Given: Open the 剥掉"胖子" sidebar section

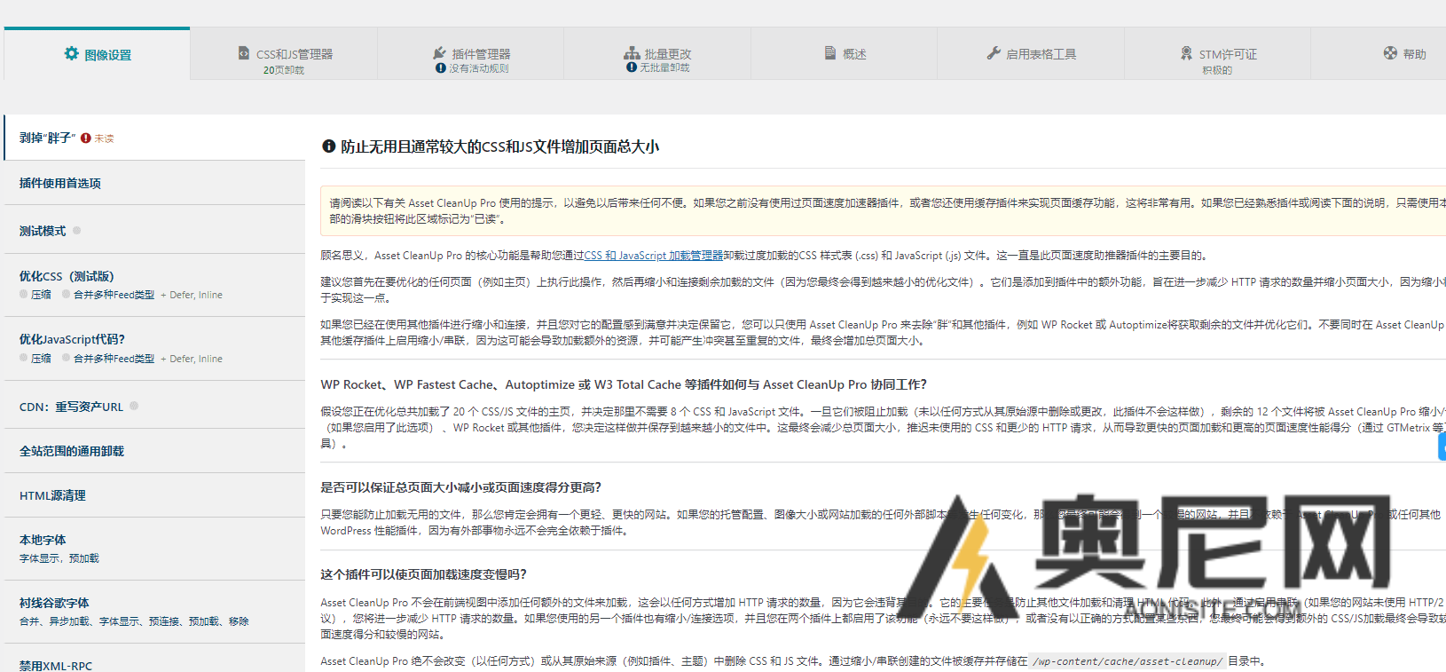Looking at the screenshot, I should 155,138.
